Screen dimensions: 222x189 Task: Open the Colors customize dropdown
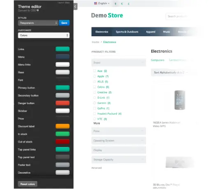click(44, 35)
